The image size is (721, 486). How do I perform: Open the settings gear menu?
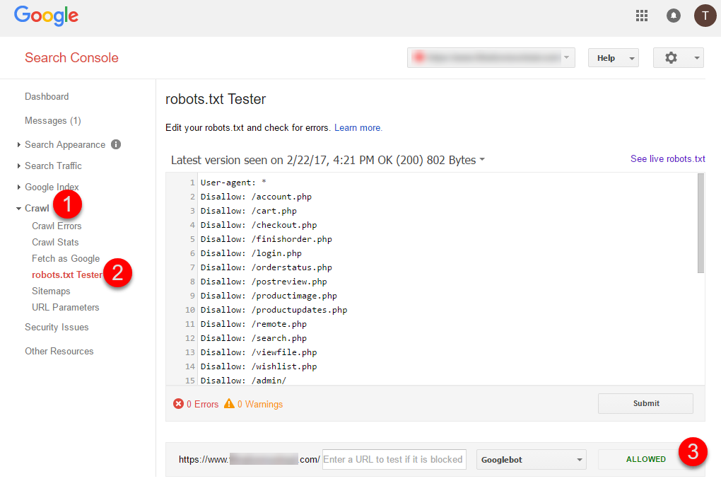(x=671, y=57)
